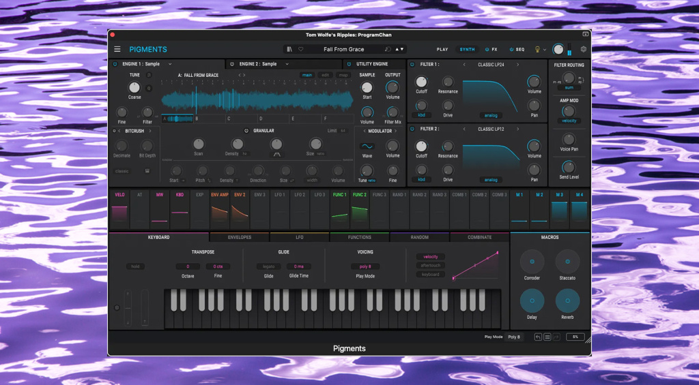Viewport: 699px width, 385px height.
Task: Toggle the FX power button
Action: [x=487, y=50]
